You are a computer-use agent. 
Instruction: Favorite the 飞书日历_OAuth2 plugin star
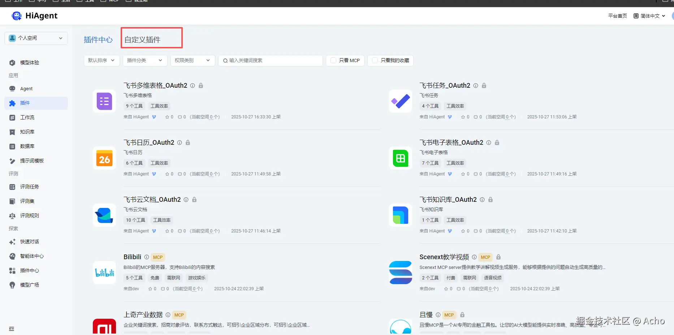[x=167, y=174]
